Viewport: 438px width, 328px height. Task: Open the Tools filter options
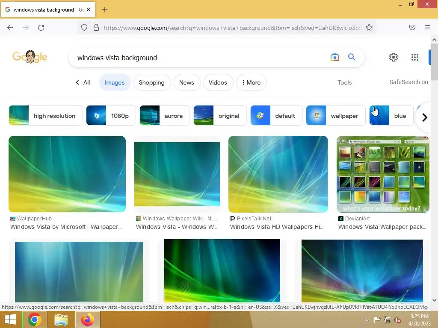pyautogui.click(x=344, y=82)
